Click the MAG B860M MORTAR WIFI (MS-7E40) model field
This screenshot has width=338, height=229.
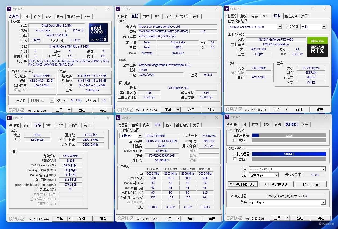click(x=163, y=31)
